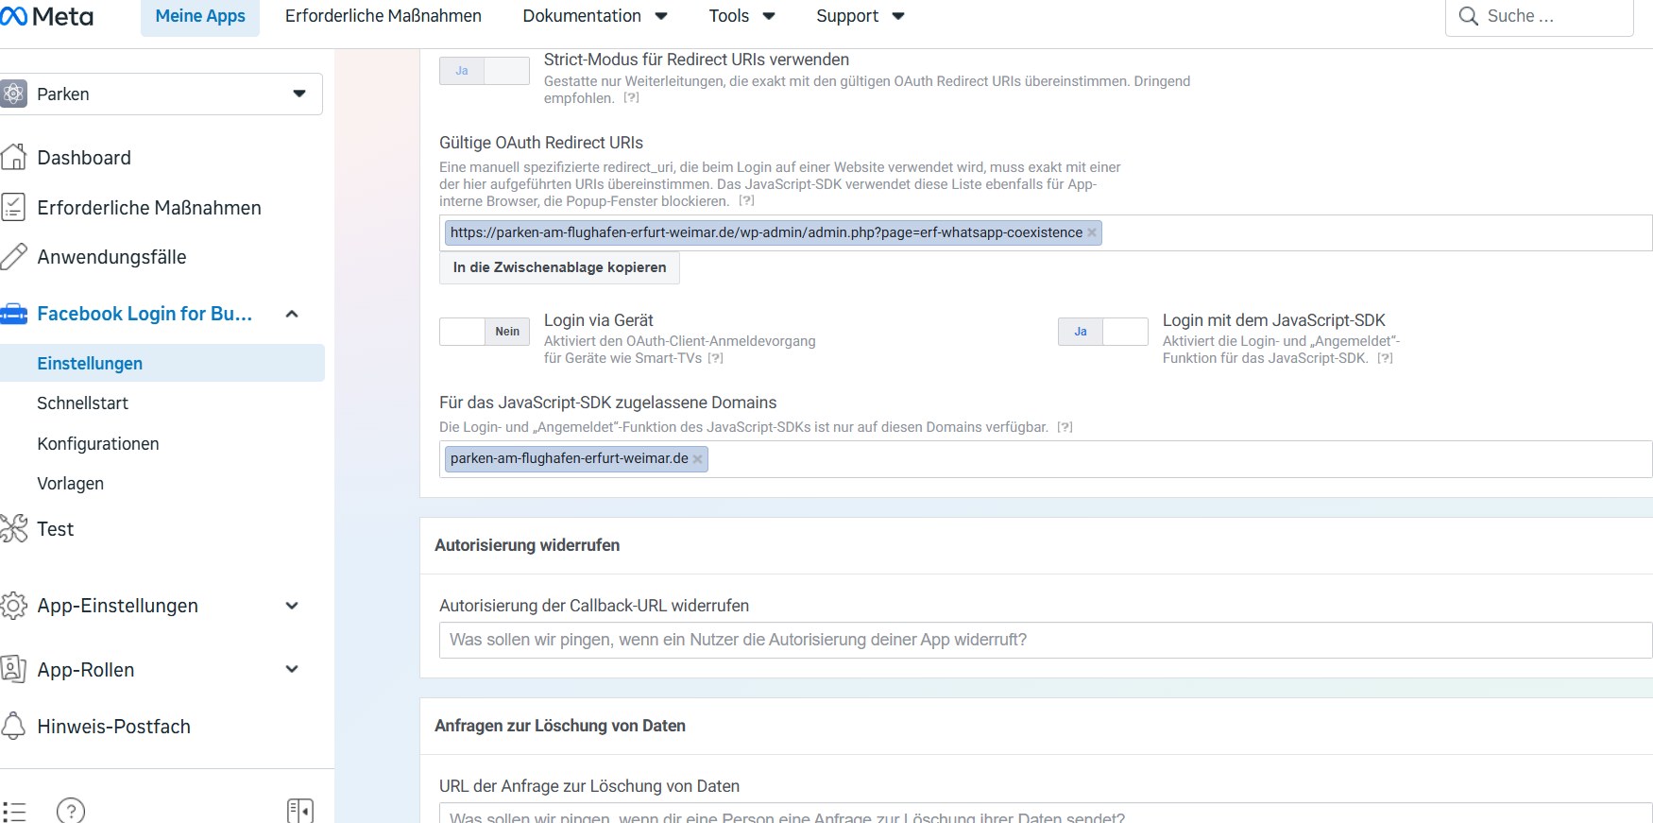Open the Test page
The image size is (1653, 823).
point(56,529)
